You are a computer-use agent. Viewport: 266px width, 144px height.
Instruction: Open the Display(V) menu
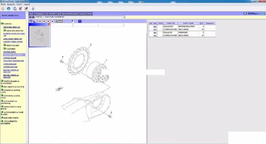[x=11, y=5]
